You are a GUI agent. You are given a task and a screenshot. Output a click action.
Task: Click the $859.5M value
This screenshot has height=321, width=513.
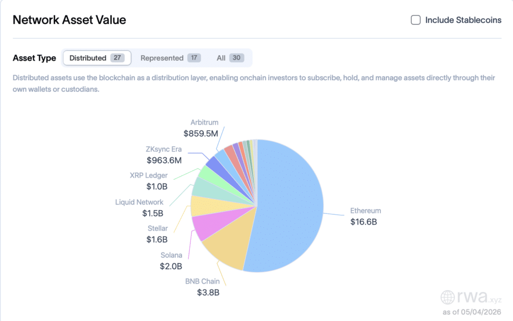coord(200,134)
